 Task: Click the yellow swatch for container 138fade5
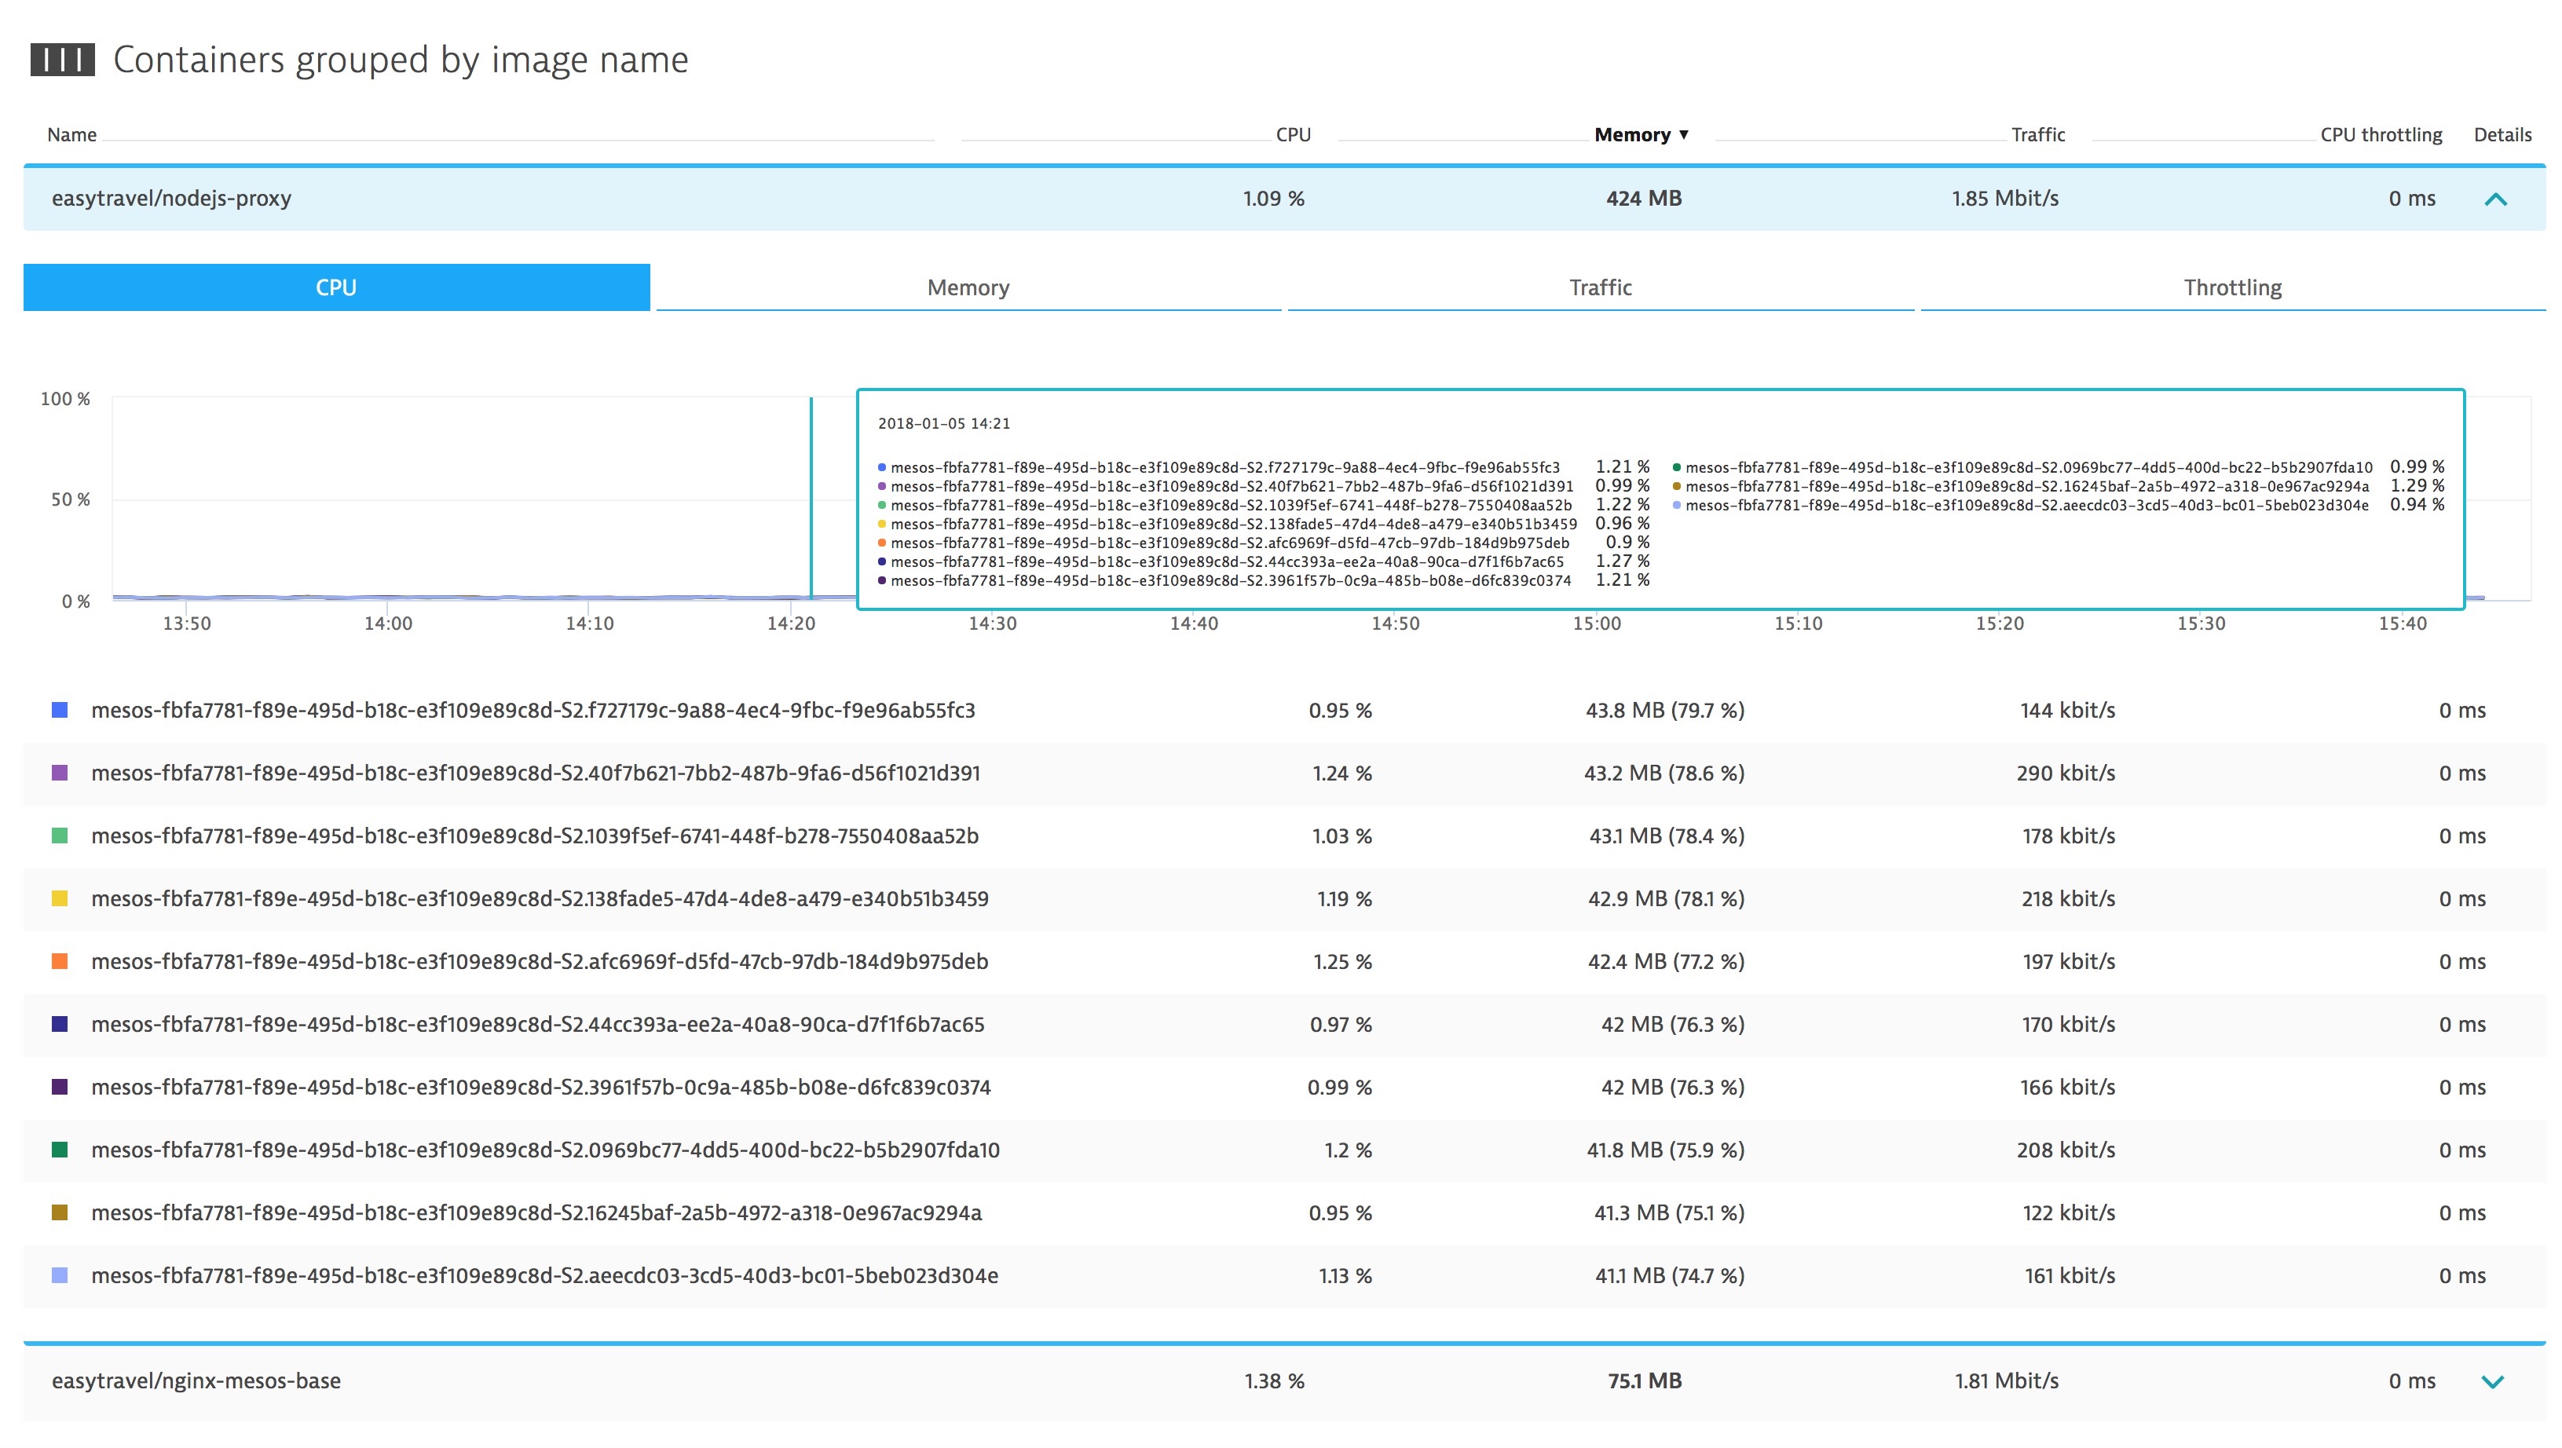pyautogui.click(x=60, y=898)
